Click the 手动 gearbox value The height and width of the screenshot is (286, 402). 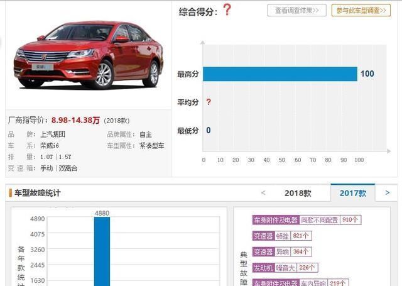point(46,168)
